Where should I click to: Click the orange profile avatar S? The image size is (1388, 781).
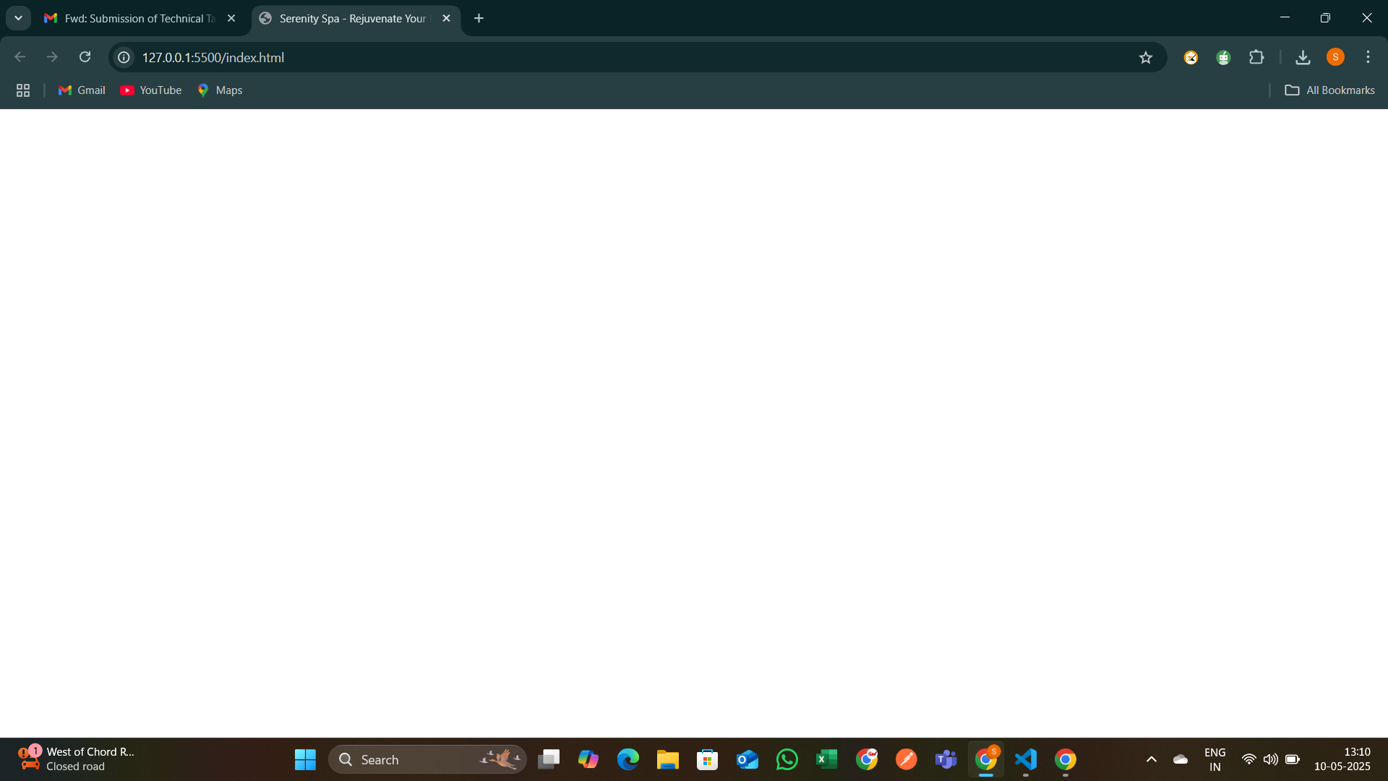coord(1335,57)
